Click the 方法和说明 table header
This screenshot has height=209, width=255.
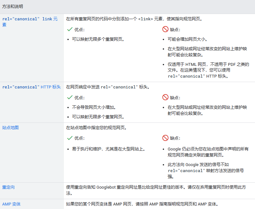[12, 6]
